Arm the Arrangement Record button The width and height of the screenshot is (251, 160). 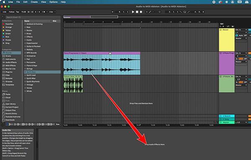tap(141, 12)
